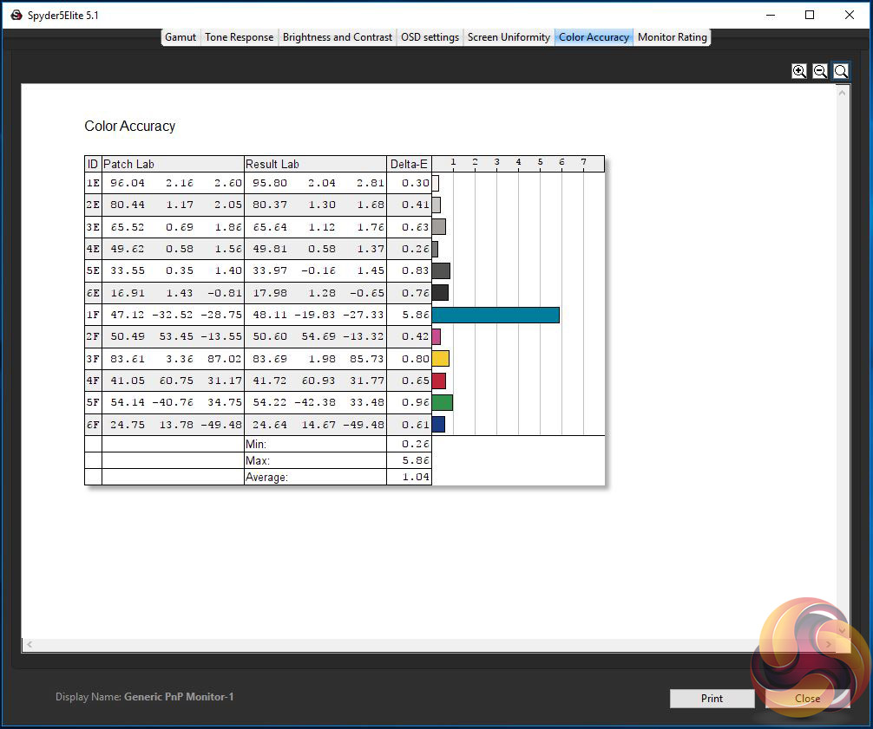The width and height of the screenshot is (873, 729).
Task: Click the red 4F Delta-E bar
Action: pos(439,381)
